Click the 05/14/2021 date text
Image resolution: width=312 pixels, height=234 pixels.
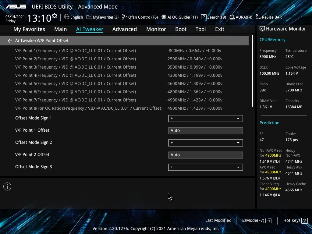point(15,17)
